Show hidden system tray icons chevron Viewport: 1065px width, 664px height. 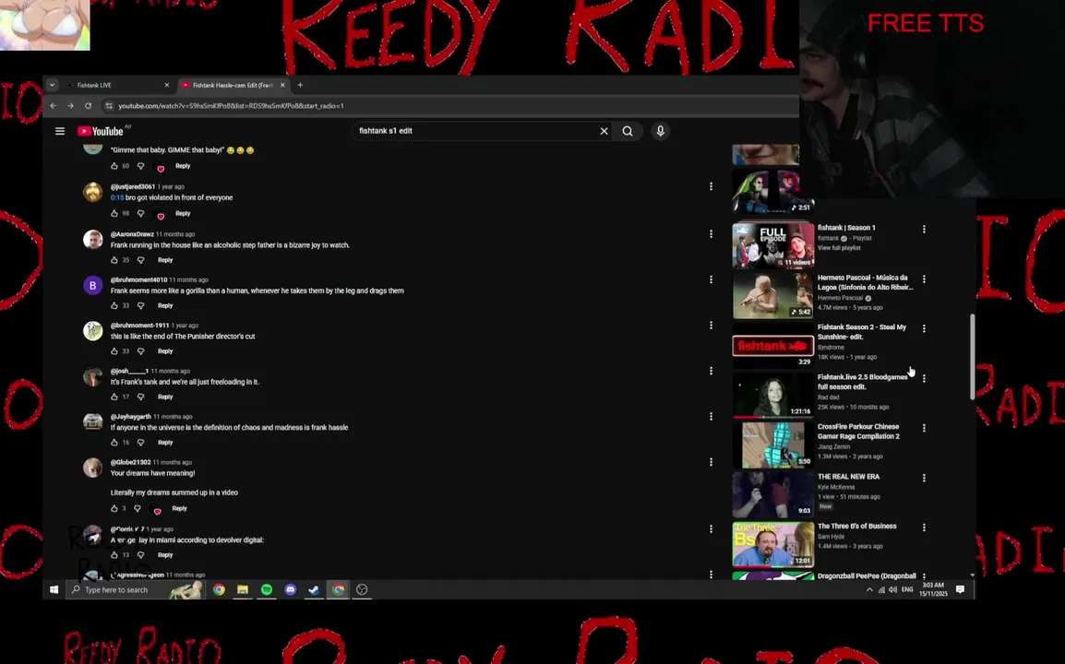[x=869, y=589]
